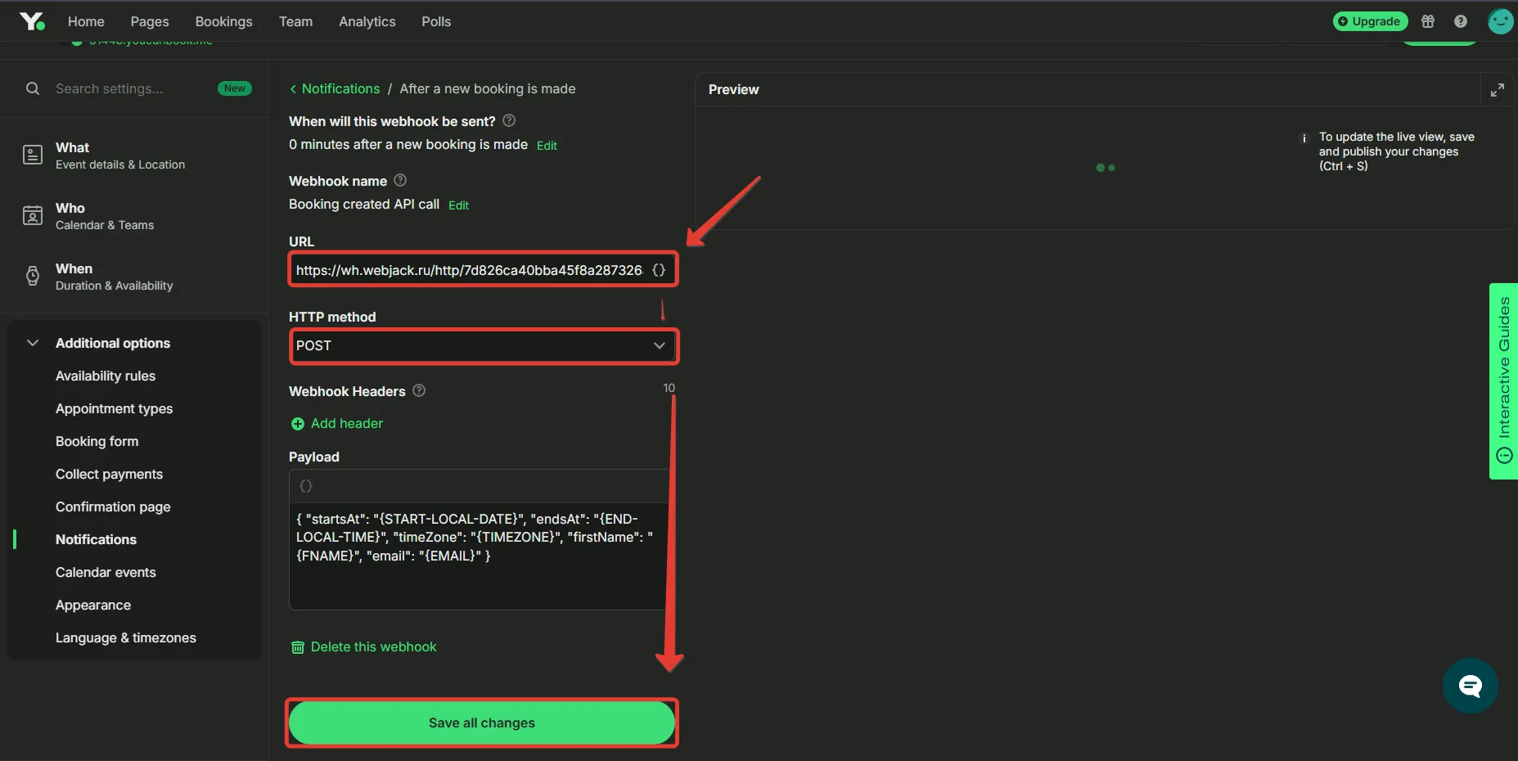Open the help question mark icon
Viewport: 1518px width, 761px height.
point(1461,21)
